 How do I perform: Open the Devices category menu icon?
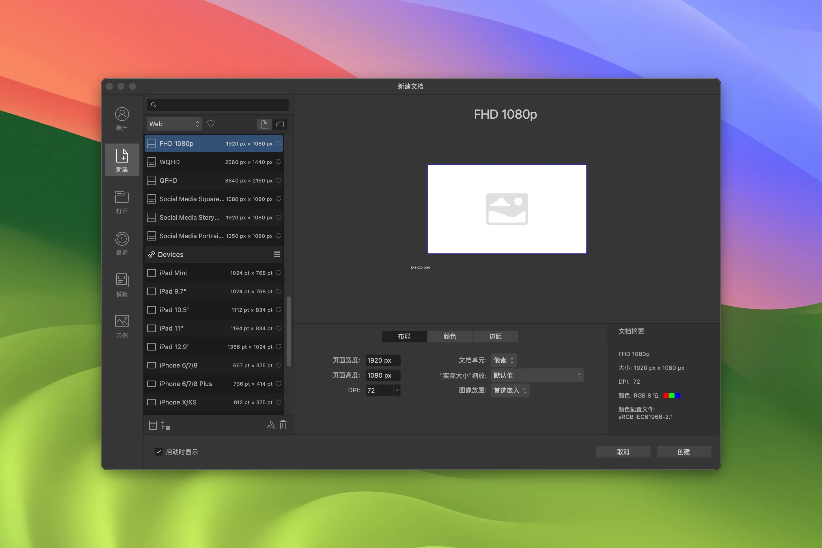point(277,254)
